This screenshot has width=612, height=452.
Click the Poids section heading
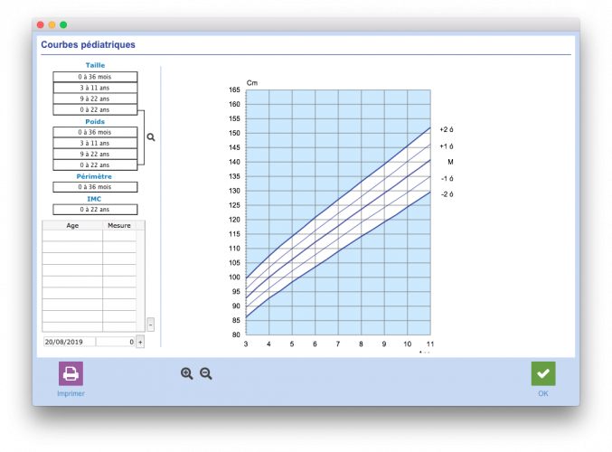pos(95,122)
